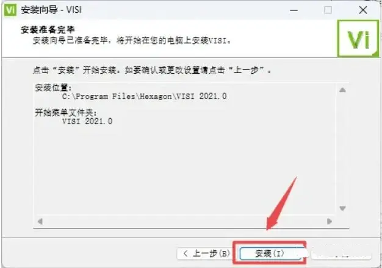382x268 pixels.
Task: Select the C:\Program Files\Hexagon\VISI 2021.0 path line
Action: click(144, 96)
